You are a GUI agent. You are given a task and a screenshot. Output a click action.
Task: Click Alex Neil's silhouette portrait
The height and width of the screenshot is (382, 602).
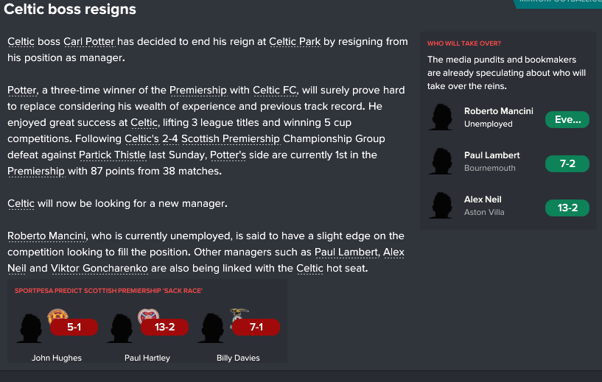(441, 205)
